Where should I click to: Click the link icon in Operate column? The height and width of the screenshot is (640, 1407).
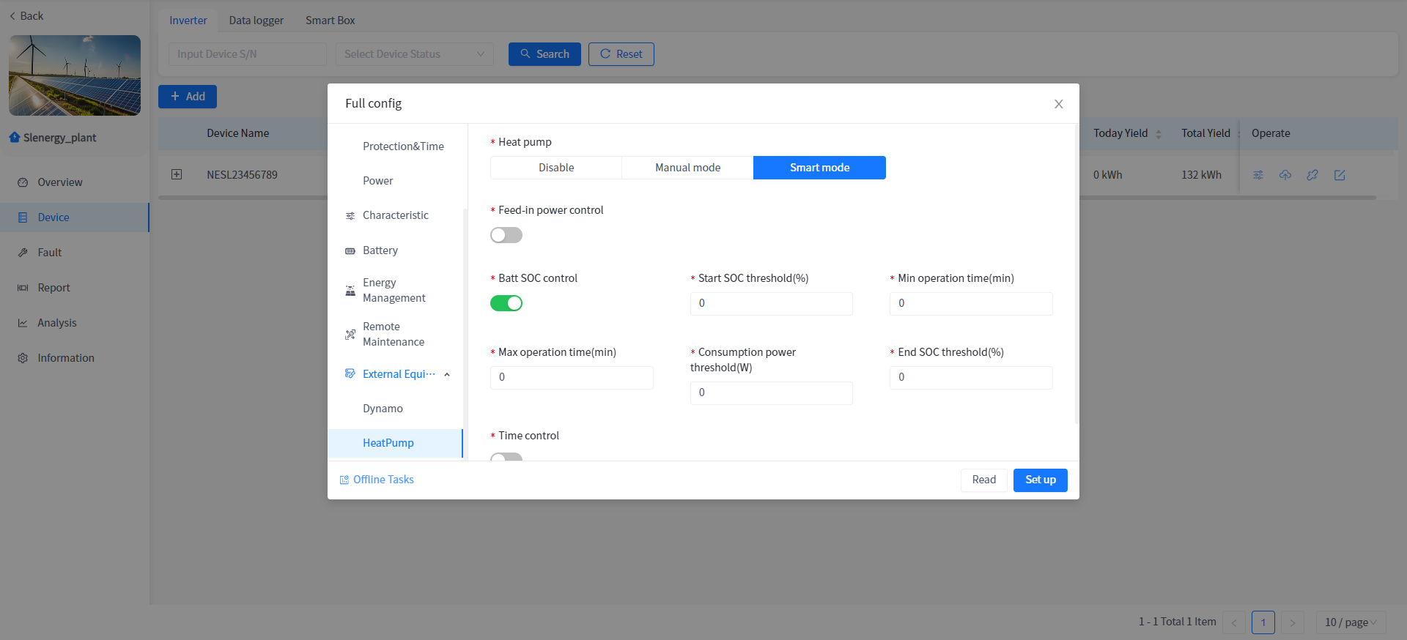1312,175
